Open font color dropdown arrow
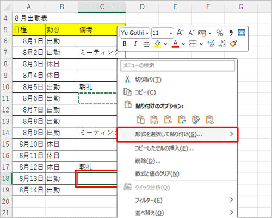The height and width of the screenshot is (218, 272). [x=183, y=44]
